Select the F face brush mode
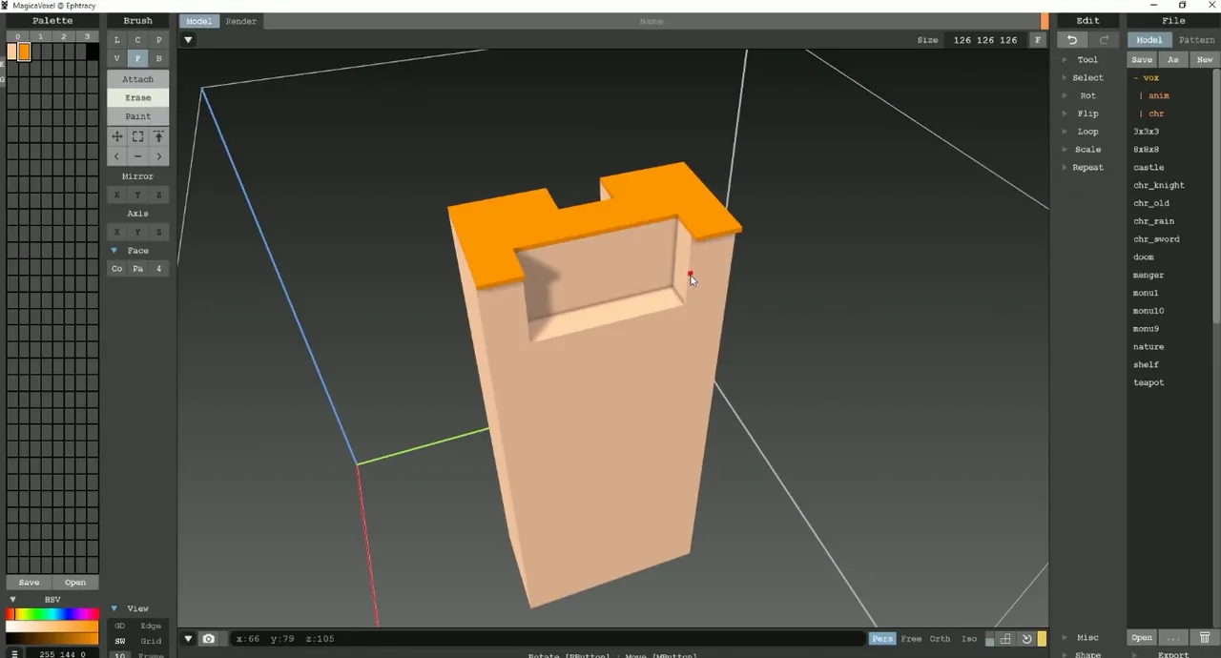The height and width of the screenshot is (658, 1221). 137,58
